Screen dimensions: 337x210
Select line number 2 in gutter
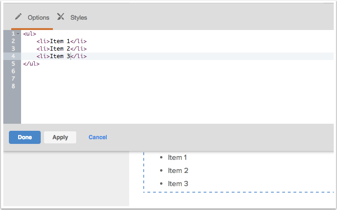[x=13, y=41]
